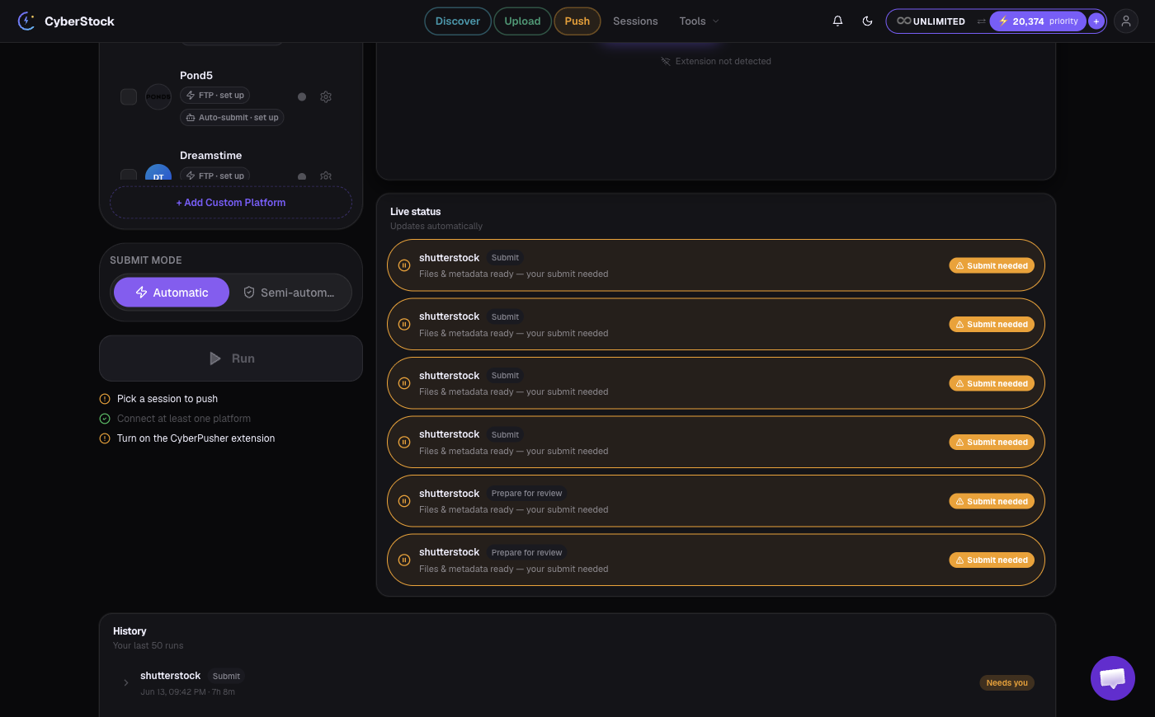Screen dimensions: 1155x717
Task: Click the History heading
Action: [130, 631]
